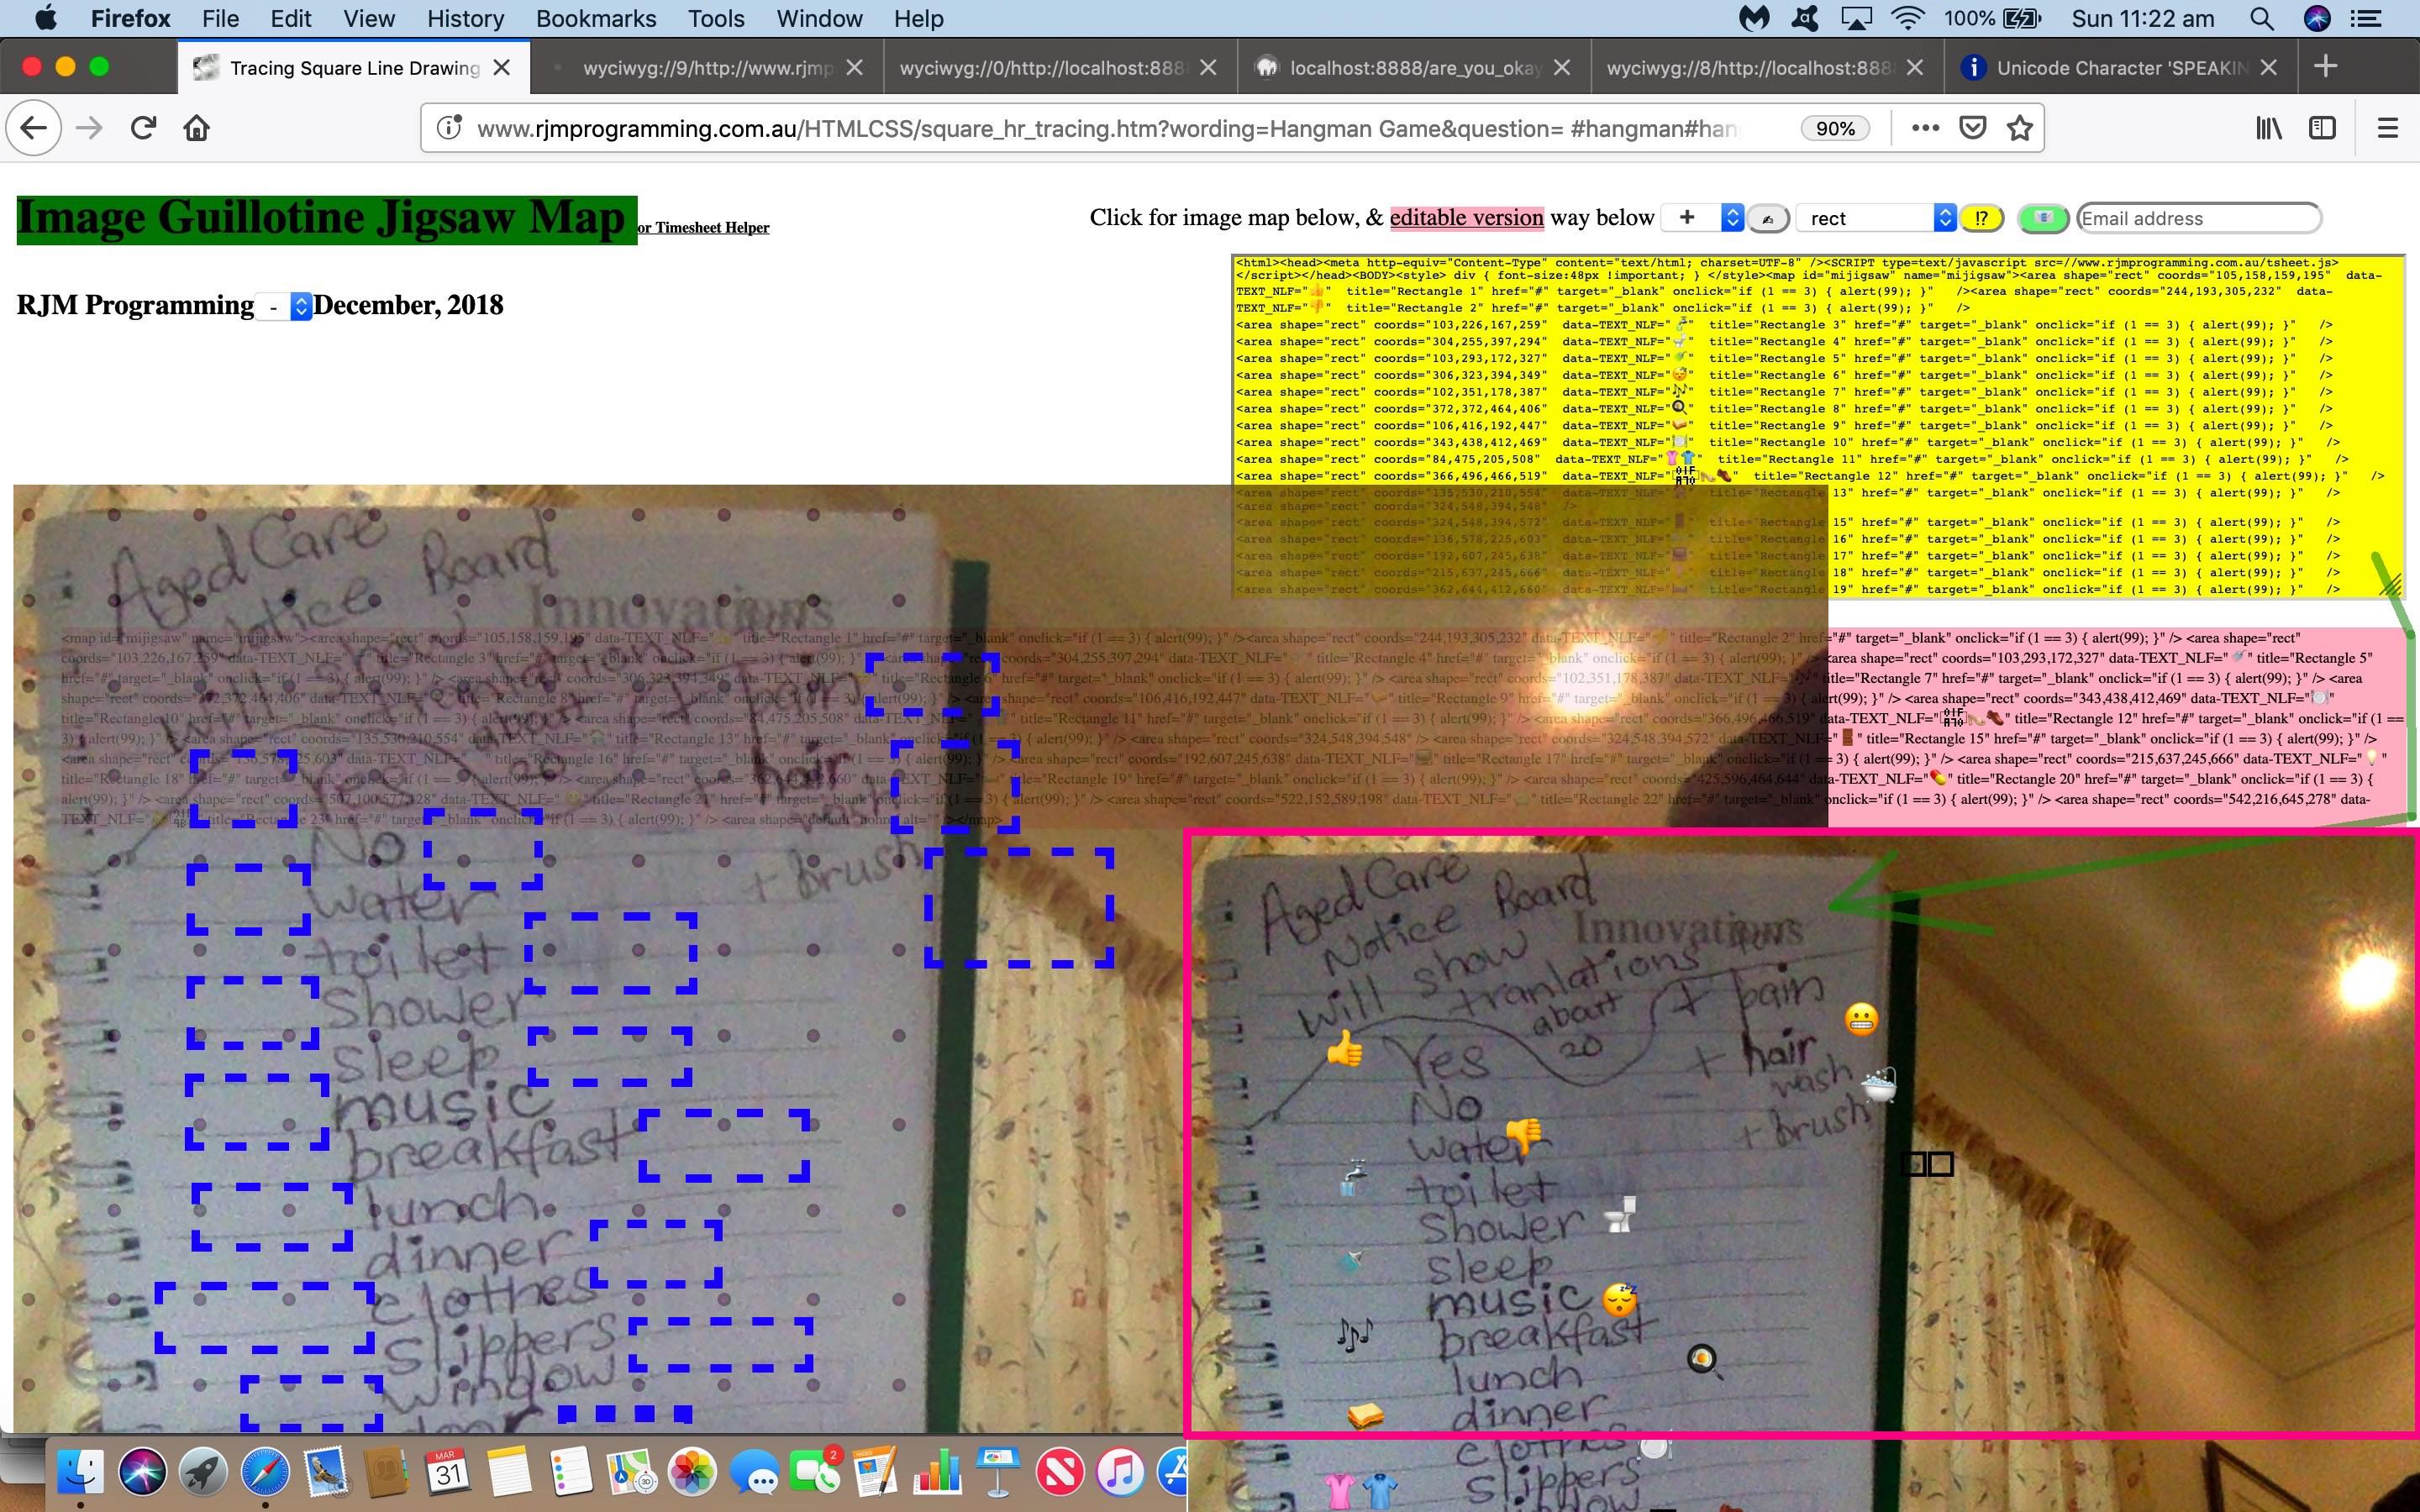Close the Tracing Square Line Drawing tab
Image resolution: width=2420 pixels, height=1512 pixels.
point(502,67)
